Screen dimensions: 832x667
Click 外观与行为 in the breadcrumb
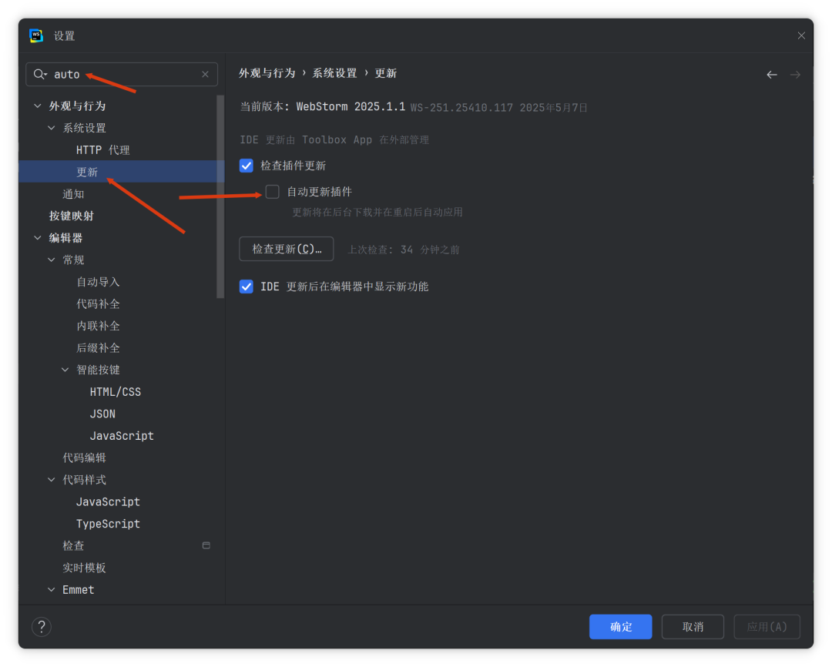tap(267, 73)
